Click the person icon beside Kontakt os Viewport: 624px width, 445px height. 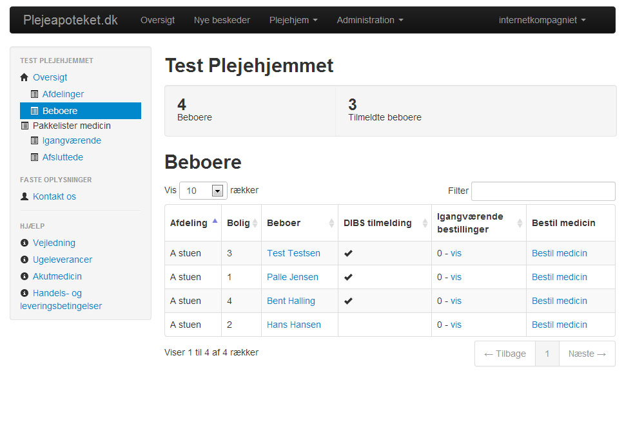(x=24, y=196)
